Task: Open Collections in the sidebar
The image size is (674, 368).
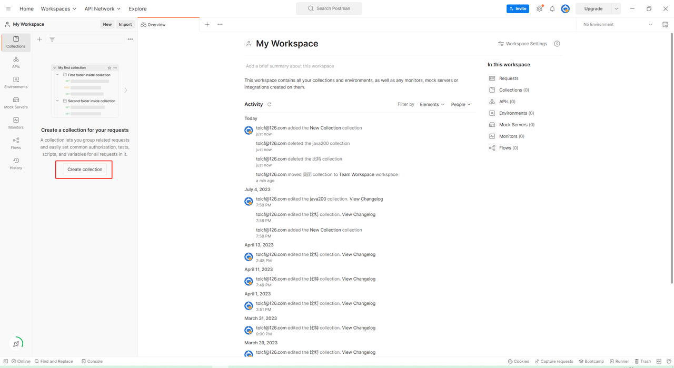Action: pos(16,43)
